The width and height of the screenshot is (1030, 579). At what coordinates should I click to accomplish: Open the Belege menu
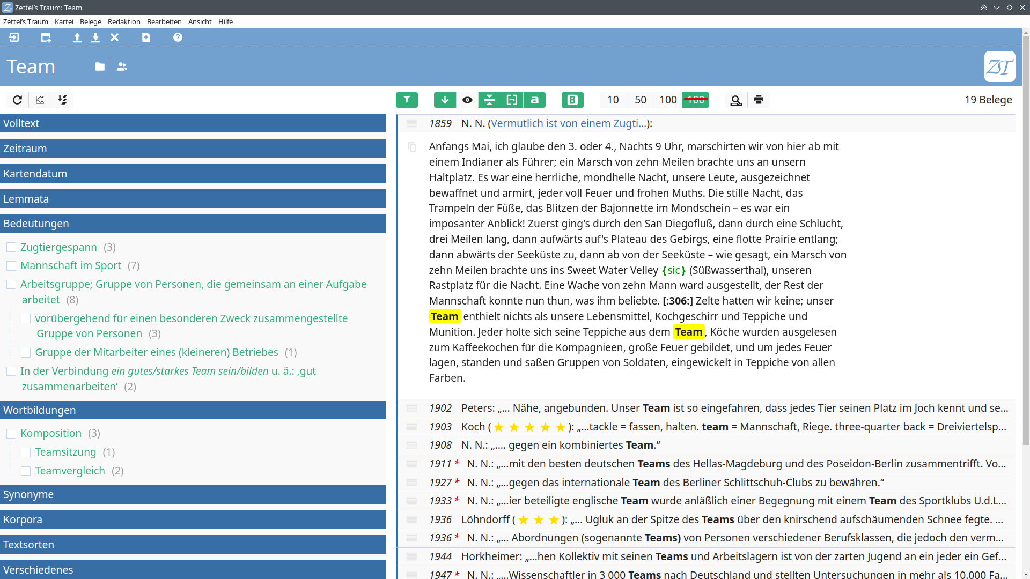tap(91, 21)
